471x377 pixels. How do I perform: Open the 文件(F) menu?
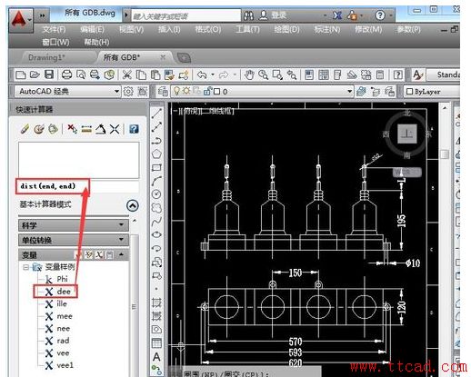[x=54, y=29]
